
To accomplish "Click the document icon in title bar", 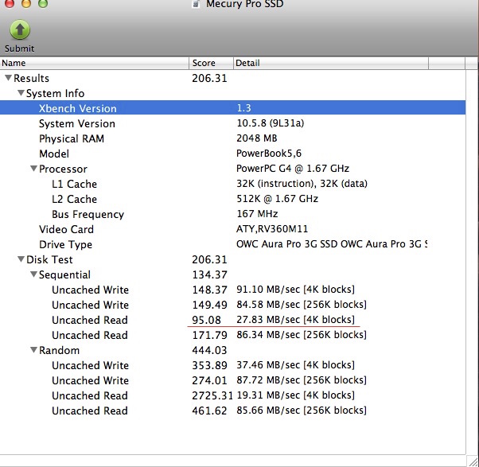I will coord(196,4).
